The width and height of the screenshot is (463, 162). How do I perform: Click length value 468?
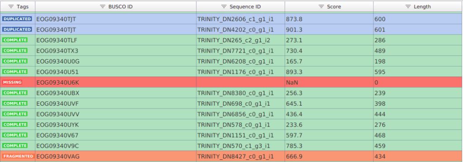point(380,135)
